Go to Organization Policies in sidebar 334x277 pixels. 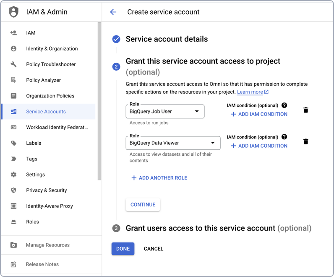pos(50,96)
